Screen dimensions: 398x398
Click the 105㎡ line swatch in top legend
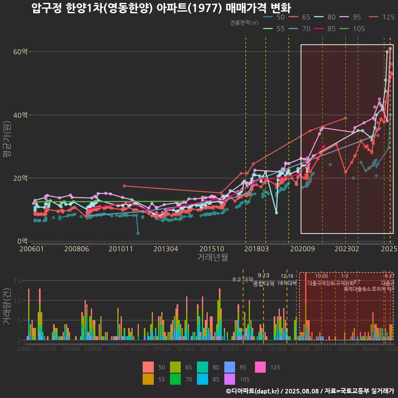(x=344, y=29)
